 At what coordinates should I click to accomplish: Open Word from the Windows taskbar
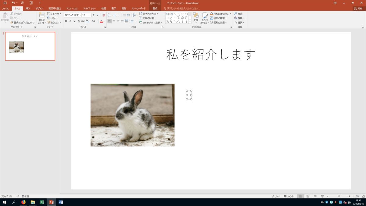pyautogui.click(x=60, y=202)
